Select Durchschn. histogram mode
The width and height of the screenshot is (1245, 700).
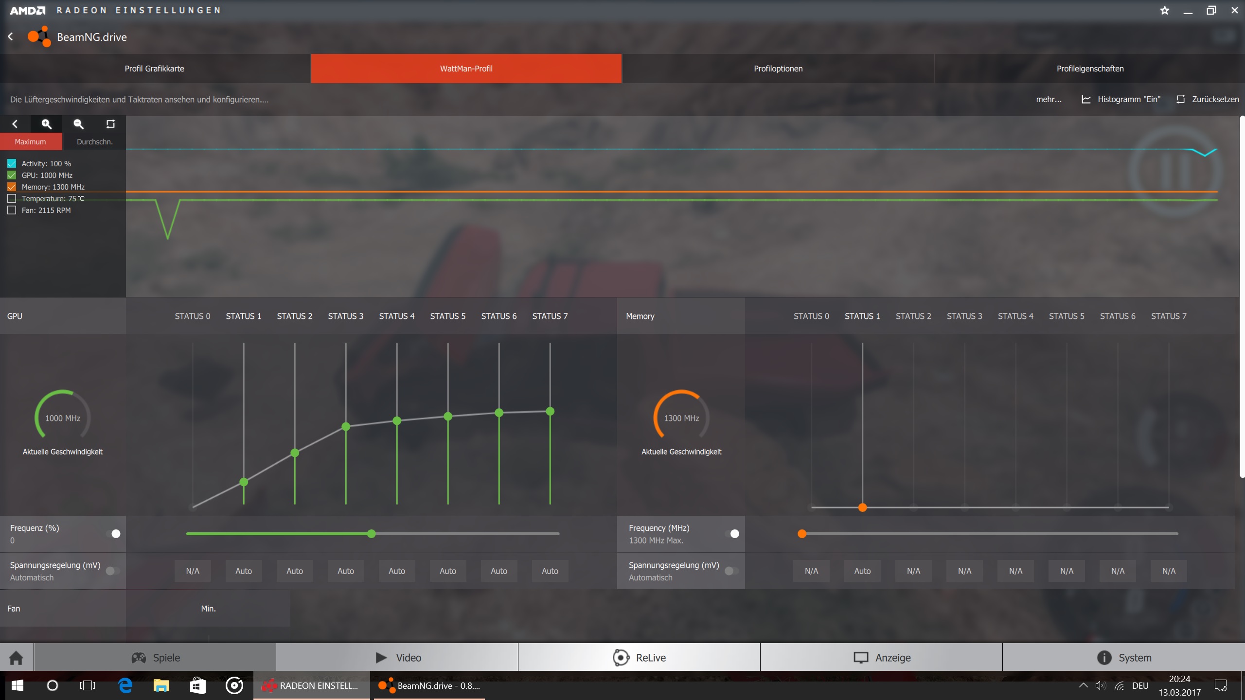[94, 141]
